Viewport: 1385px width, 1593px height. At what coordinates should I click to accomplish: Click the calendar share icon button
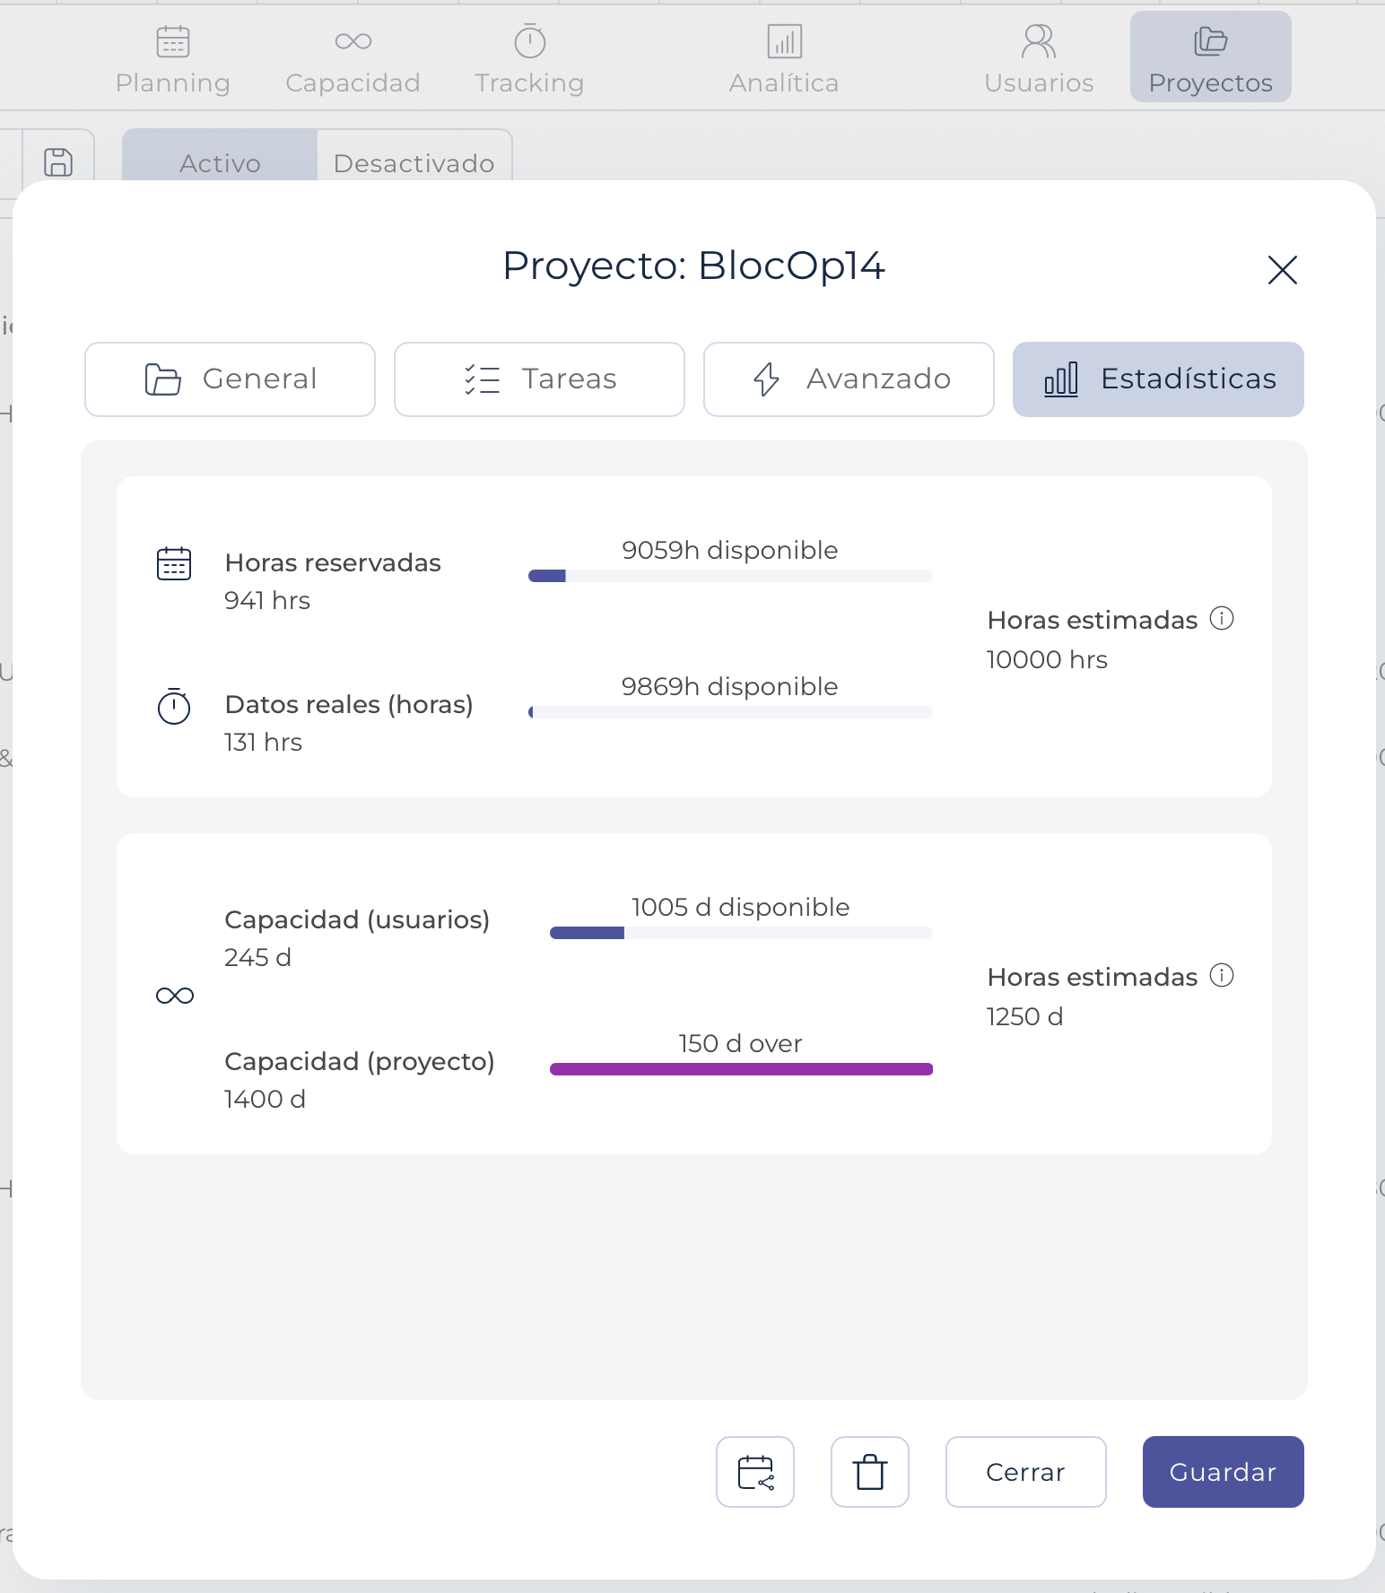pyautogui.click(x=755, y=1472)
